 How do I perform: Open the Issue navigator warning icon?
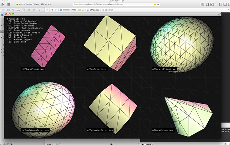point(19,10)
